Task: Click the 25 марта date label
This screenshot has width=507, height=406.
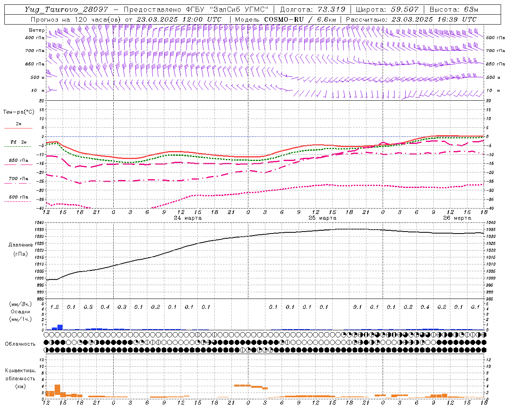Action: pos(322,218)
